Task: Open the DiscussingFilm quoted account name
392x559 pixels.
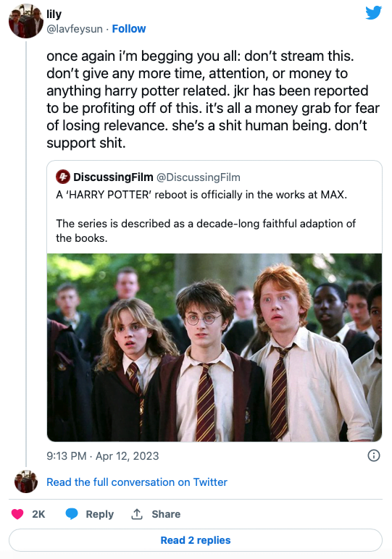Action: tap(113, 177)
